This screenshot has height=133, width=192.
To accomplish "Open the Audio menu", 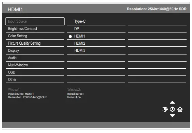I will pyautogui.click(x=35, y=58).
